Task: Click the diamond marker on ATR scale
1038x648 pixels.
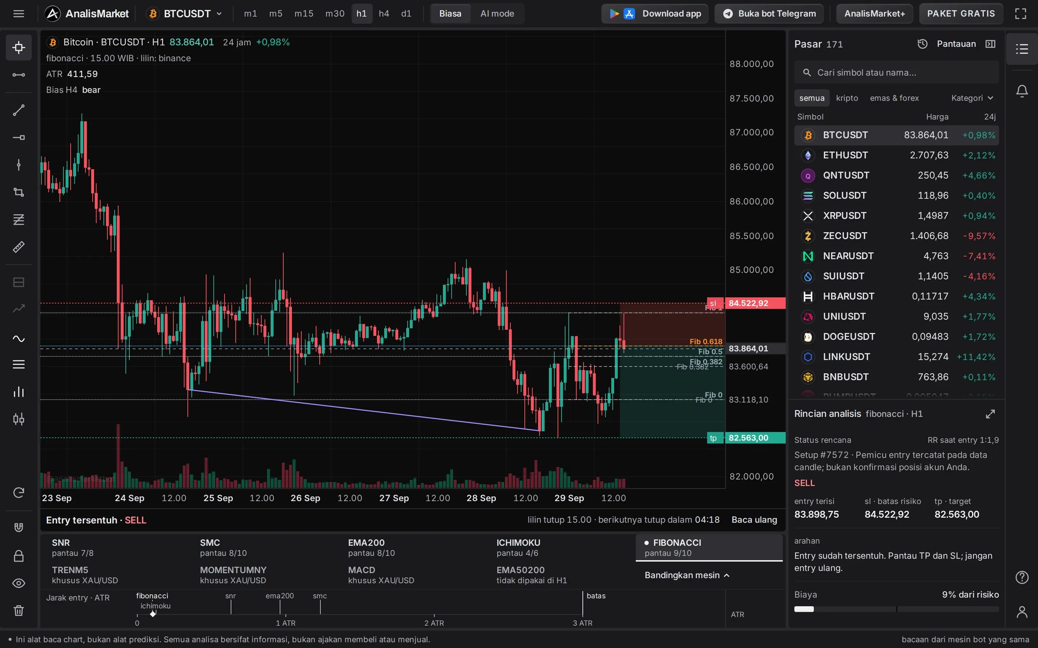Action: pyautogui.click(x=153, y=614)
